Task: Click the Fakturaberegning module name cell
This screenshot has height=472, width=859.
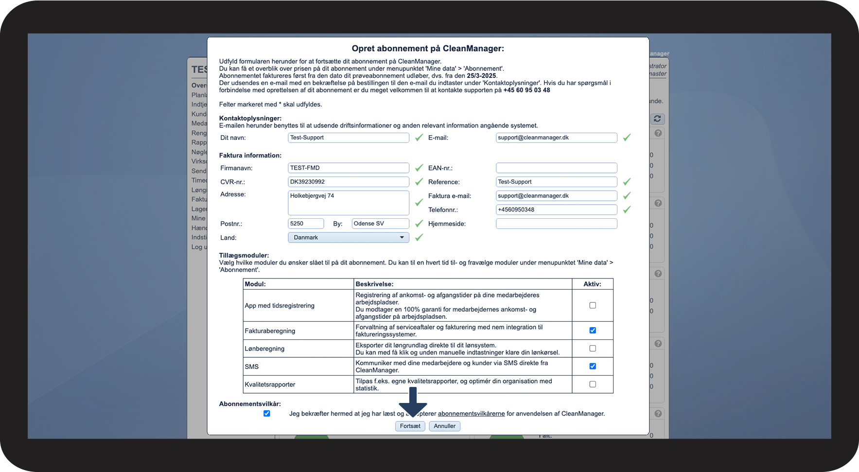Action: pos(298,331)
